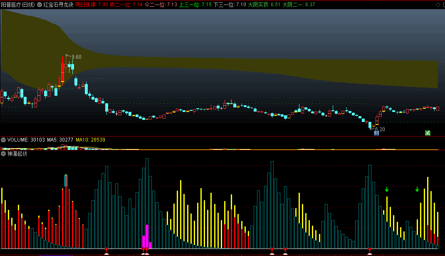Screen dimensions: 445x256
Task: Click the 今二一位: 7.13 value
Action: coord(161,5)
